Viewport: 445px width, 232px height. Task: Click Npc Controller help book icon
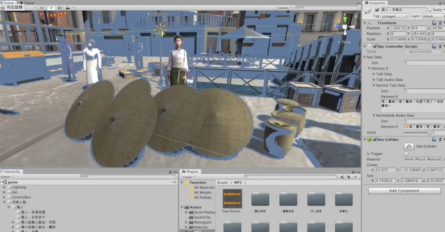pyautogui.click(x=434, y=46)
